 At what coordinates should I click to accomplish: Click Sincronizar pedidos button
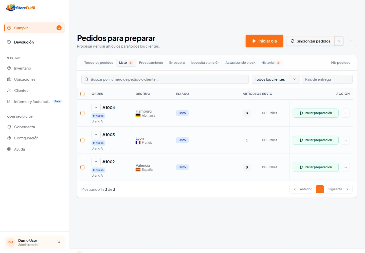point(311,41)
